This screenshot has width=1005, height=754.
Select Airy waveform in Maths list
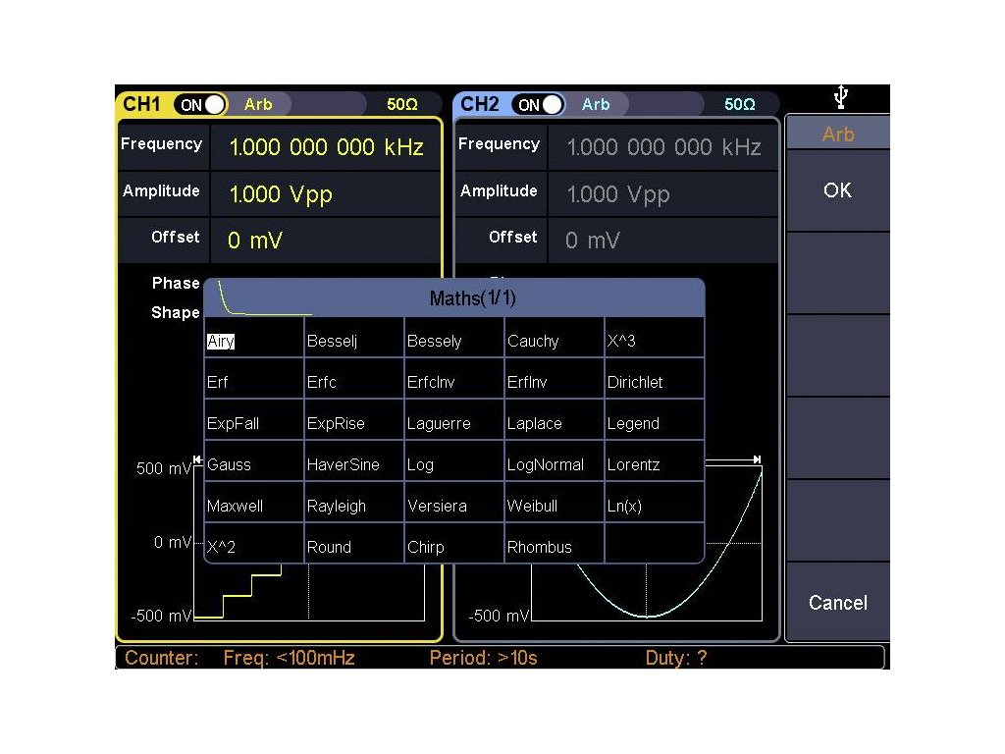222,342
